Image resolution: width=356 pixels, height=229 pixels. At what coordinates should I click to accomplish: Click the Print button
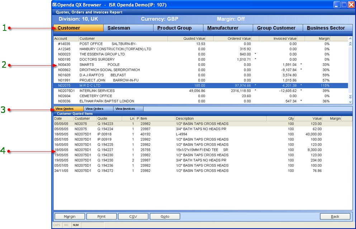tap(101, 216)
